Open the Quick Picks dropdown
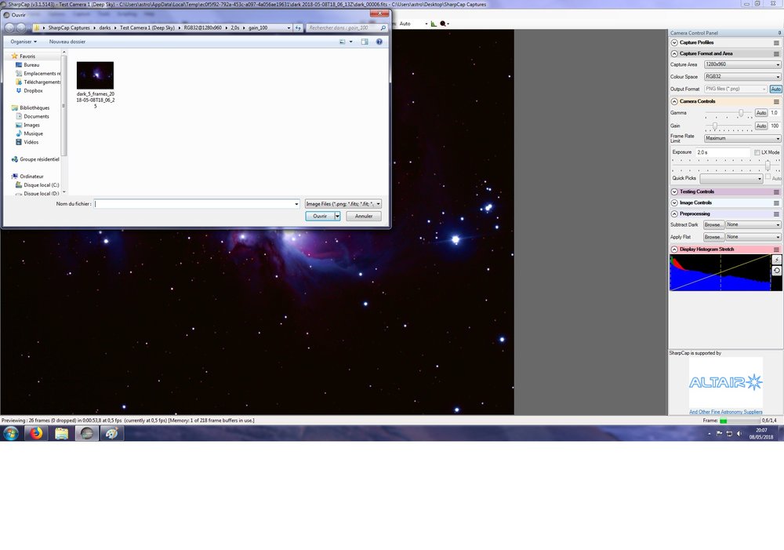Image resolution: width=784 pixels, height=550 pixels. coord(731,179)
